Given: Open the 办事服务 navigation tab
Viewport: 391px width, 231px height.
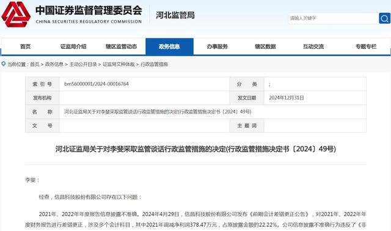Looking at the screenshot, I should coord(217,46).
